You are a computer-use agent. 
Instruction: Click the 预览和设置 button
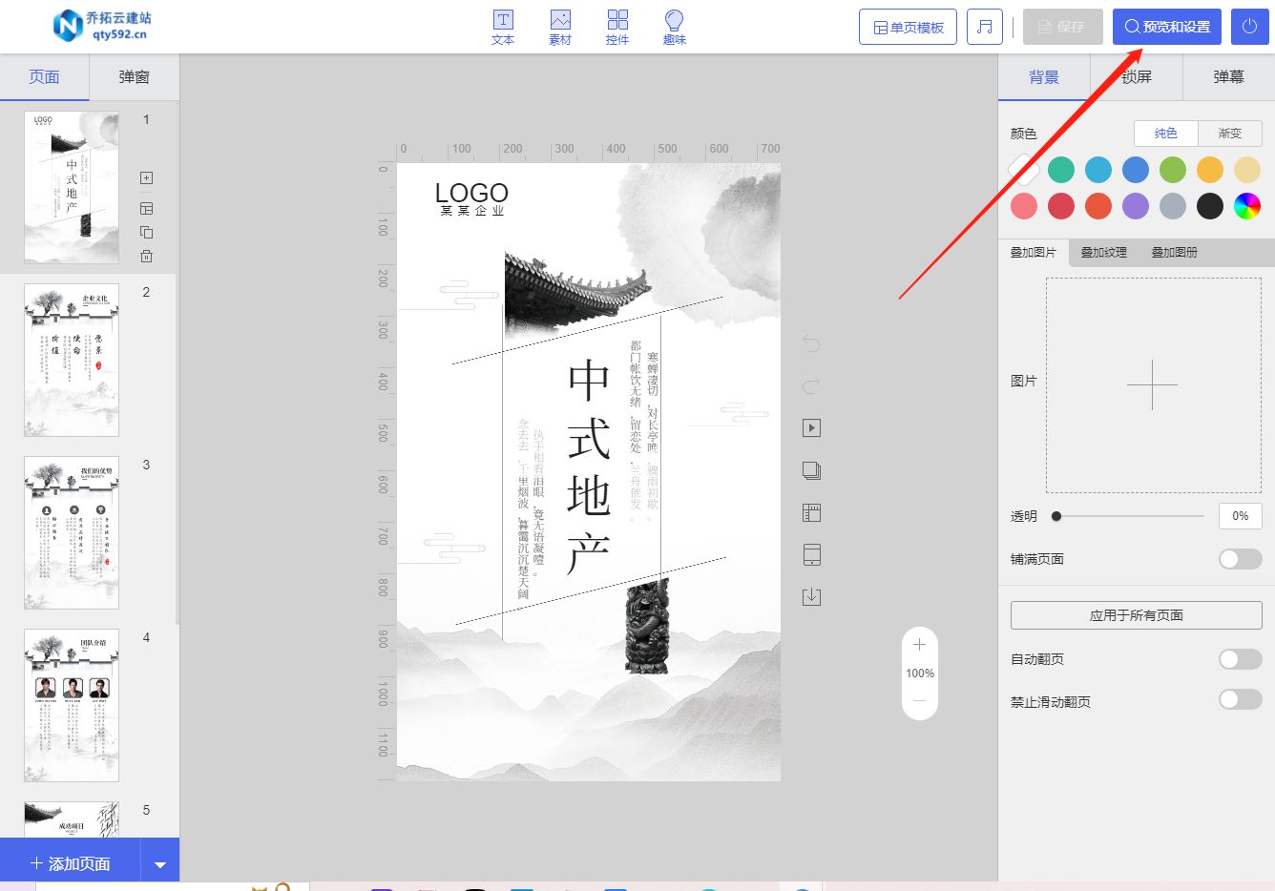[1167, 27]
